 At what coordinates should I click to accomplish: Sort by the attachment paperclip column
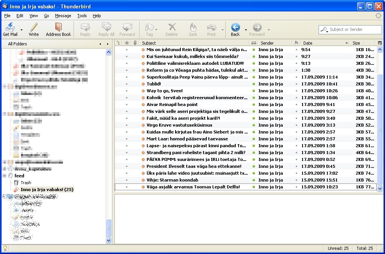pyautogui.click(x=135, y=43)
